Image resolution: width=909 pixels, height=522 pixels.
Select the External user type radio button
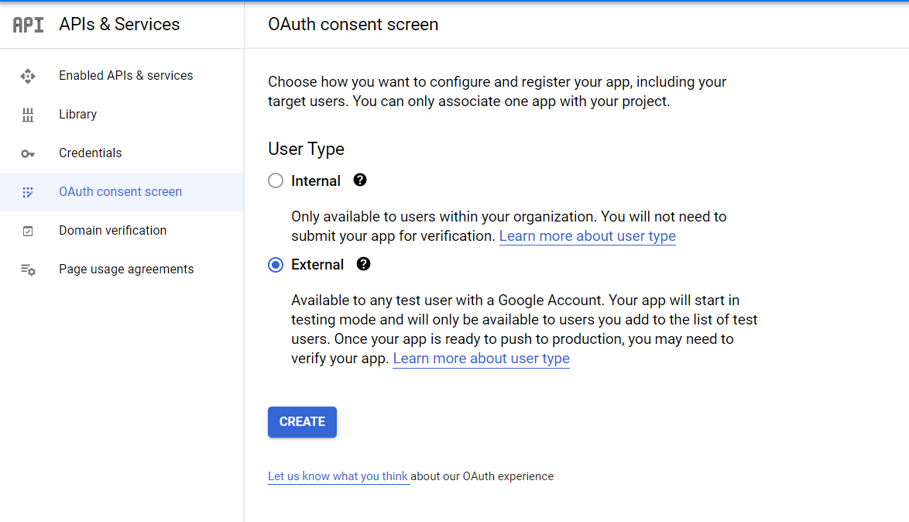pos(276,265)
